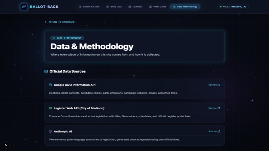269x151 pixels.
Task: Open the Issue Quiz tab
Action: point(114,7)
